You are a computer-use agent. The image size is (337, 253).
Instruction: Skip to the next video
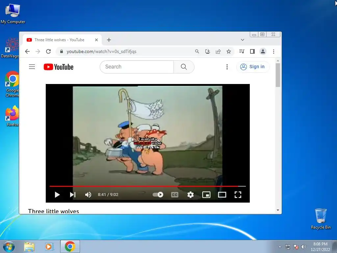point(73,195)
